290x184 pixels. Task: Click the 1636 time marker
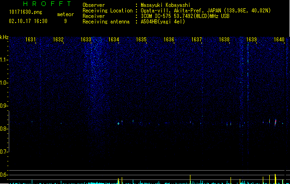169,40
